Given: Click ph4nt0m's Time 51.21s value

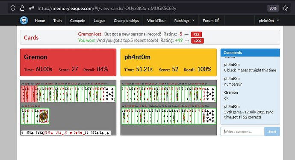Looking at the screenshot, I should coord(145,69).
